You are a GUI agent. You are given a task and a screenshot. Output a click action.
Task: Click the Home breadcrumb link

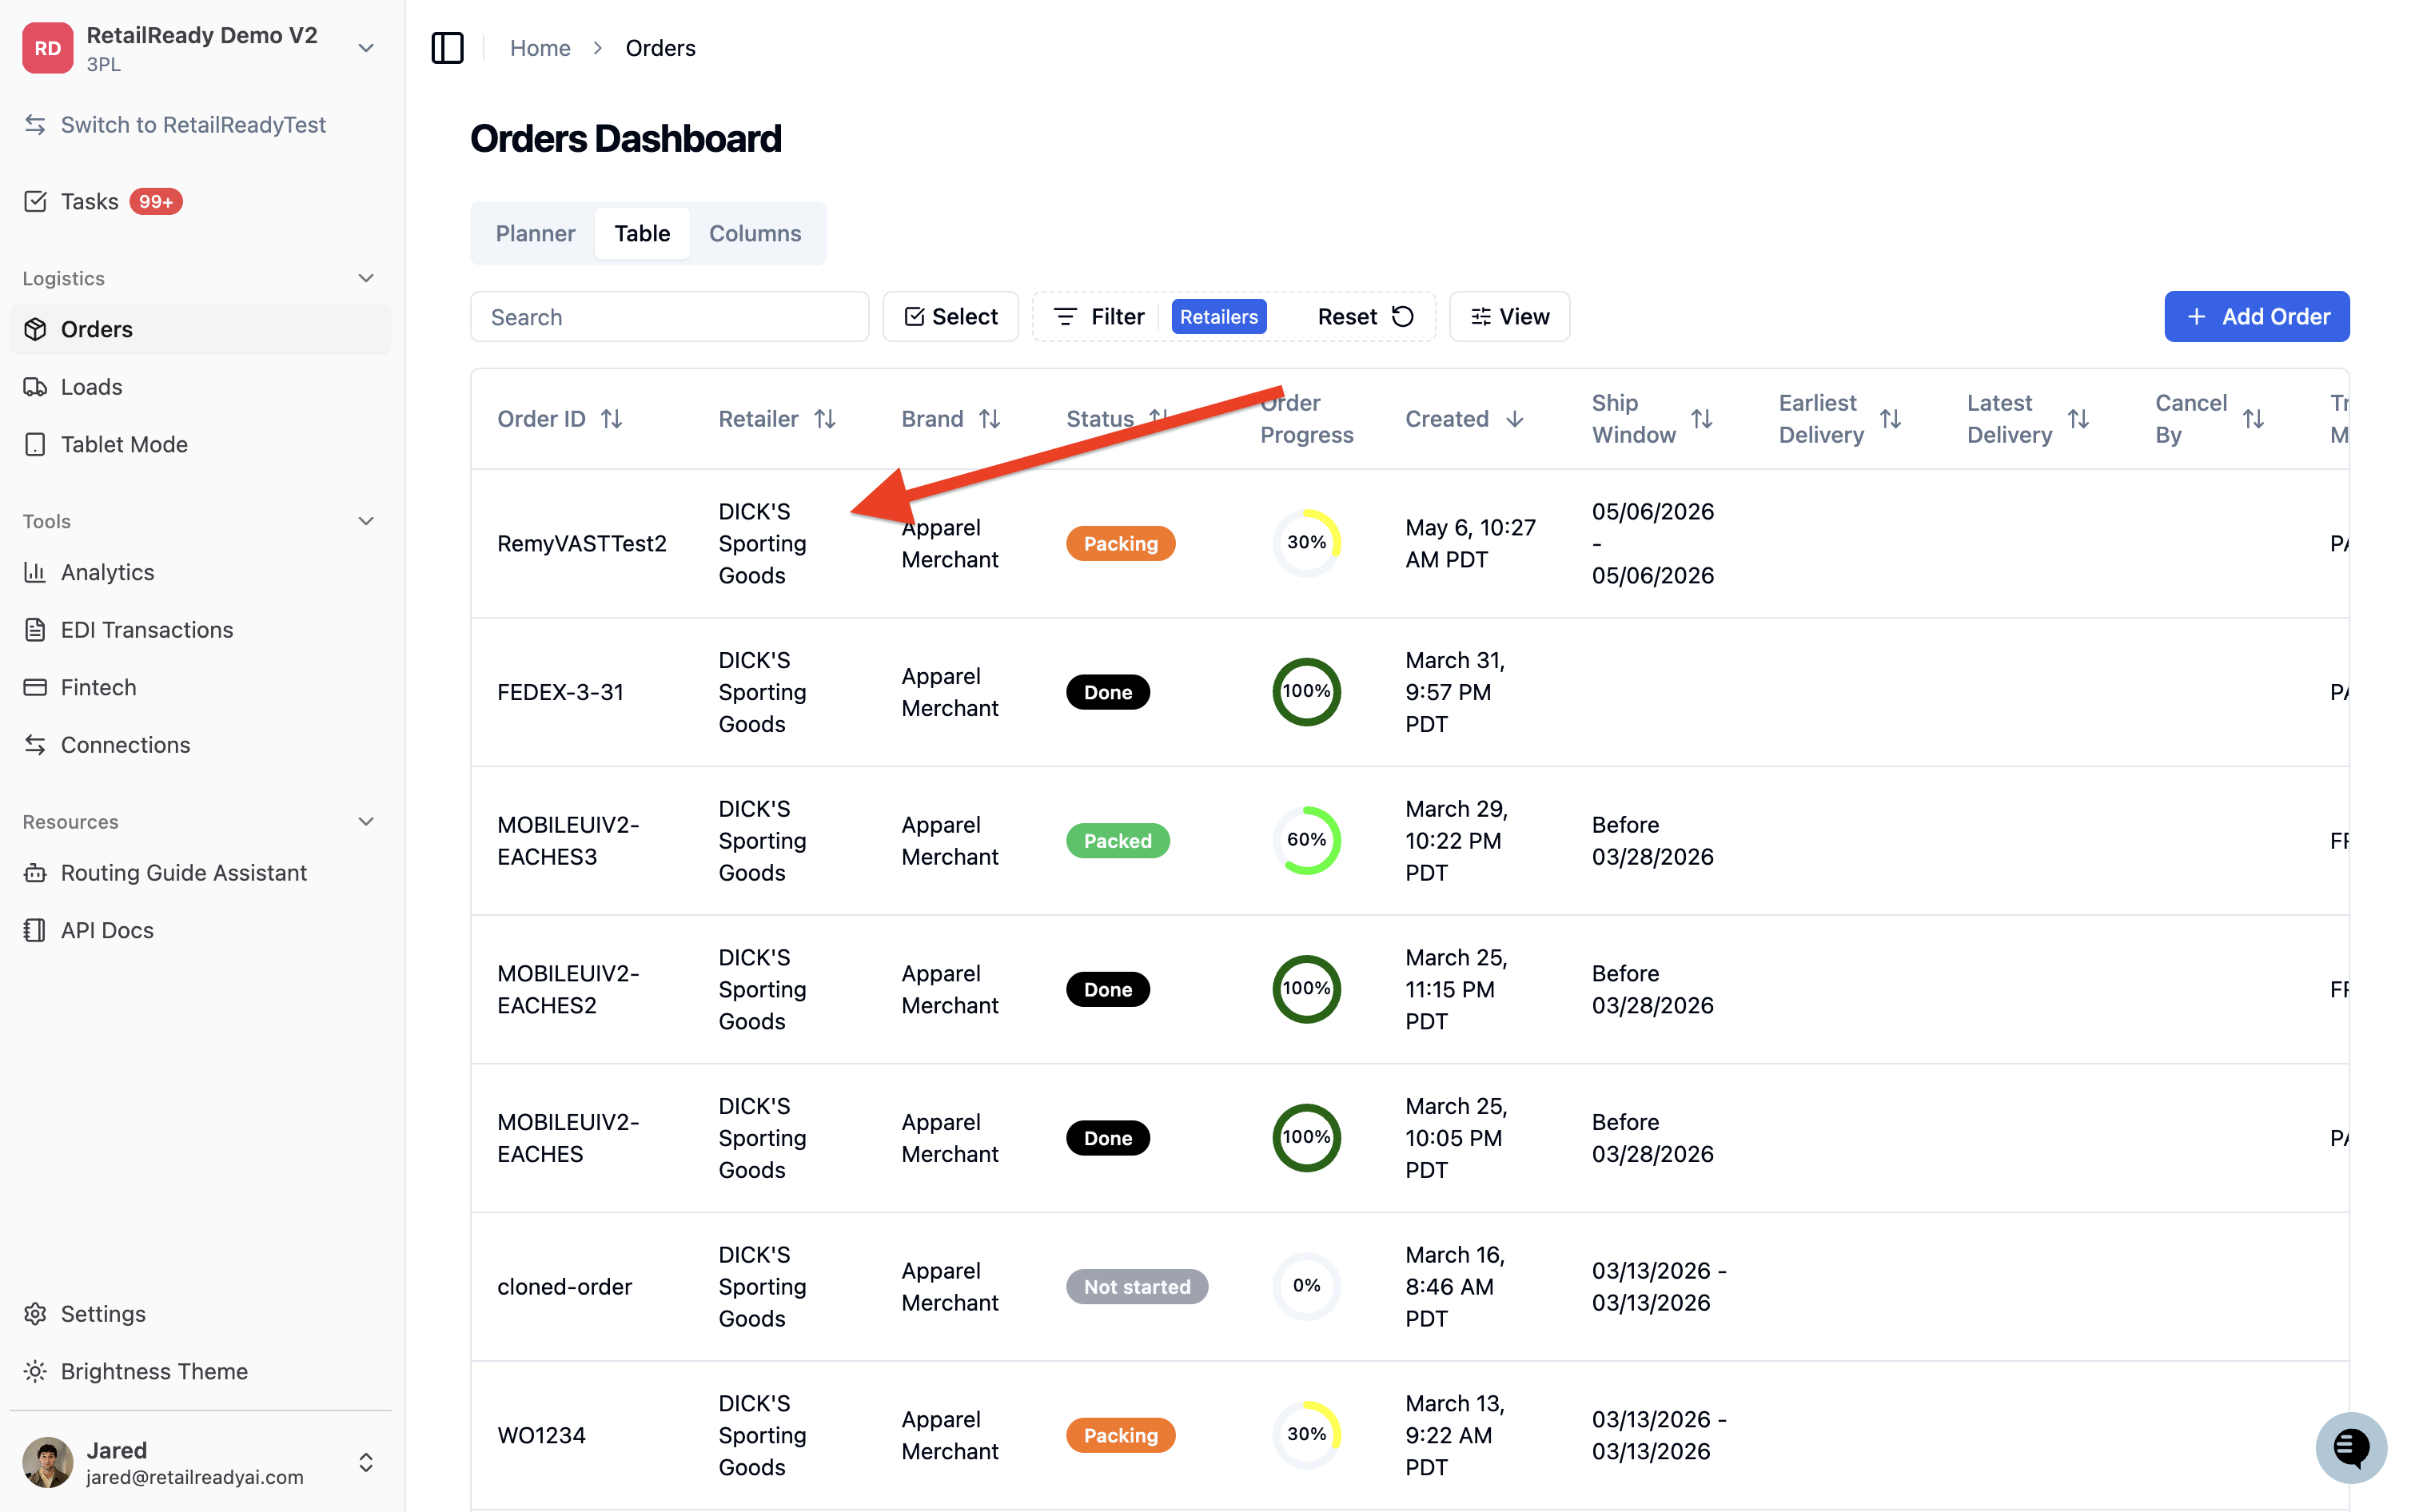[540, 48]
